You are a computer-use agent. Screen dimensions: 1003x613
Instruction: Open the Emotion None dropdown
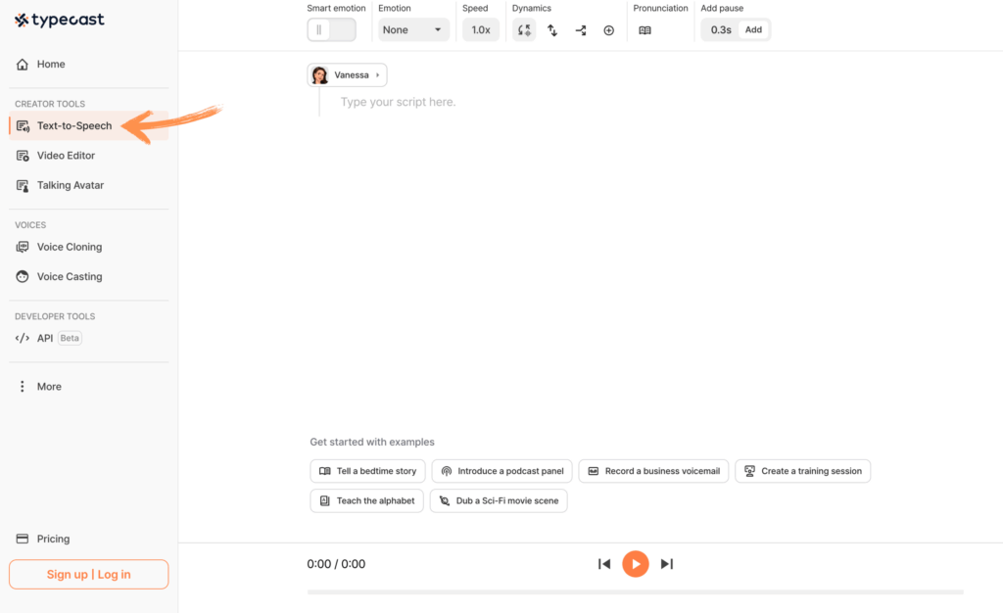click(x=413, y=30)
